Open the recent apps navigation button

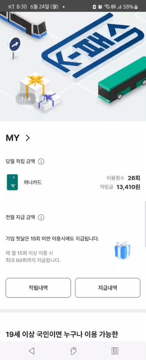point(115,351)
